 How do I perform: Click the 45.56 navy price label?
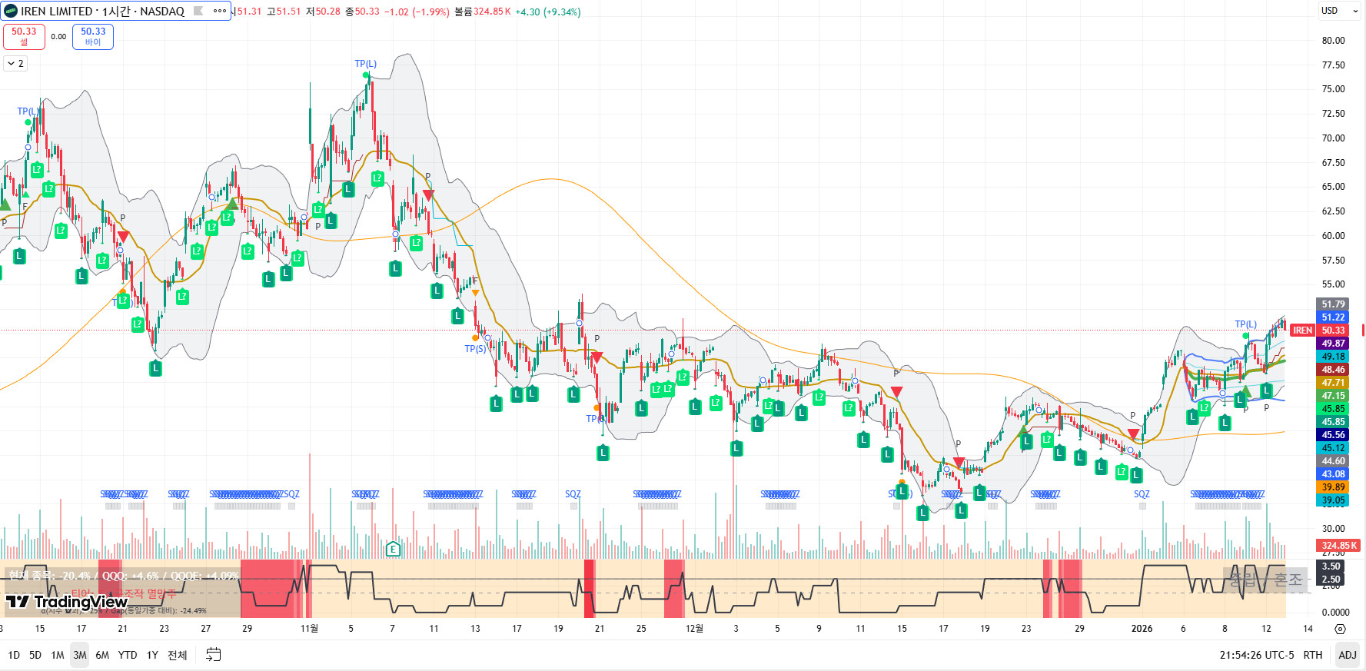pyautogui.click(x=1333, y=435)
